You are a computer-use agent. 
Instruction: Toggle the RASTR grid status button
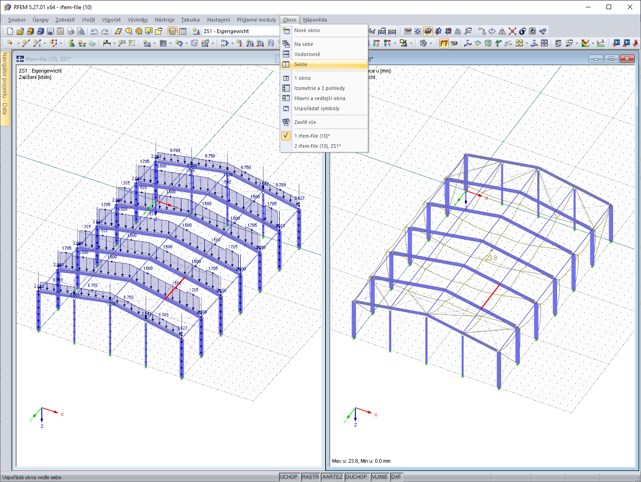[310, 477]
